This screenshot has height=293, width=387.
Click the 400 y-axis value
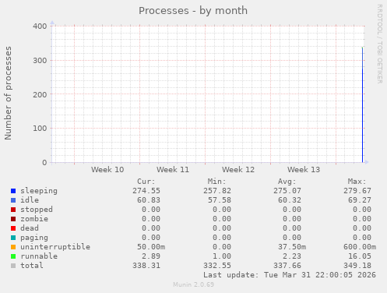coord(40,26)
